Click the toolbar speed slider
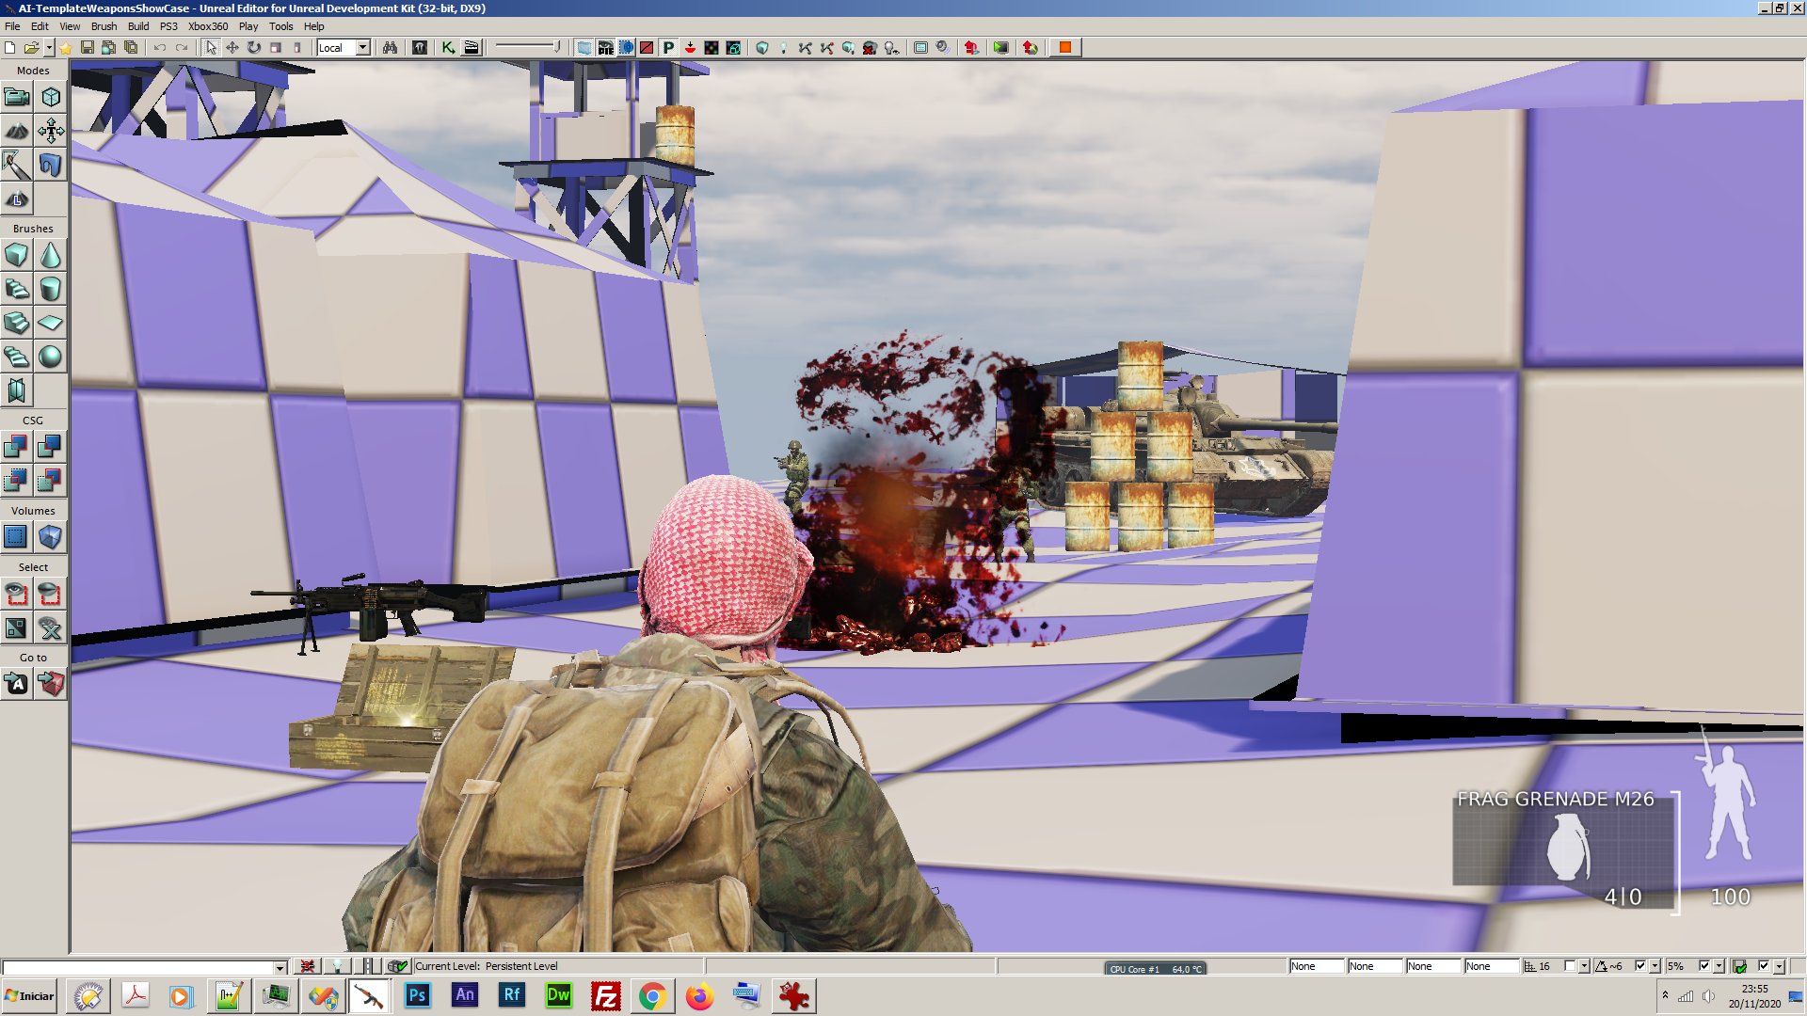This screenshot has width=1807, height=1016. click(528, 47)
